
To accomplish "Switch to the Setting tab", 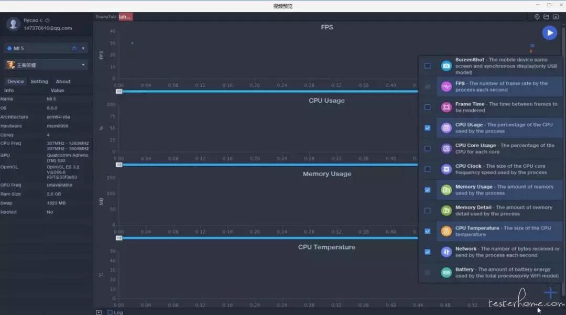I will click(39, 82).
